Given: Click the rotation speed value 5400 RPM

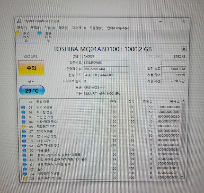Looking at the screenshot, I should tap(174, 69).
